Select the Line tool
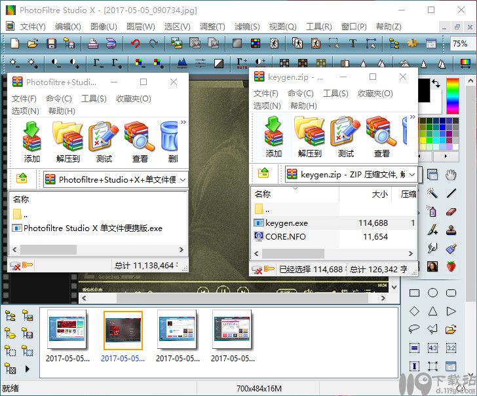 click(x=451, y=193)
